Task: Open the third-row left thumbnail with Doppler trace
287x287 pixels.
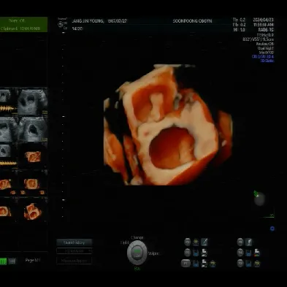Action: point(9,156)
